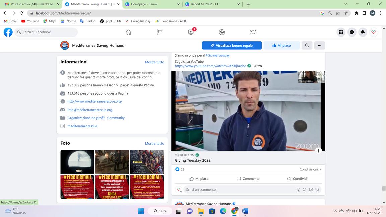Switch commenting identity avatar dropdown
The image size is (386, 217).
coord(179,190)
